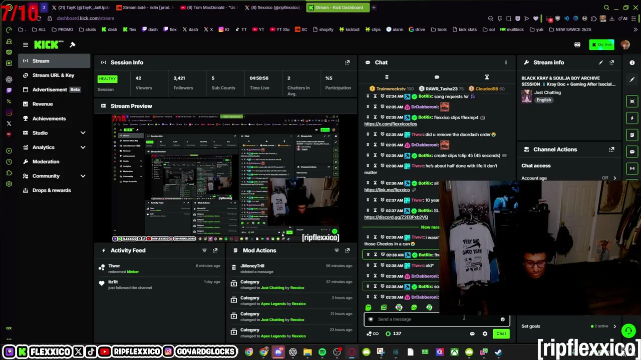Click the green headset support button

tap(628, 330)
